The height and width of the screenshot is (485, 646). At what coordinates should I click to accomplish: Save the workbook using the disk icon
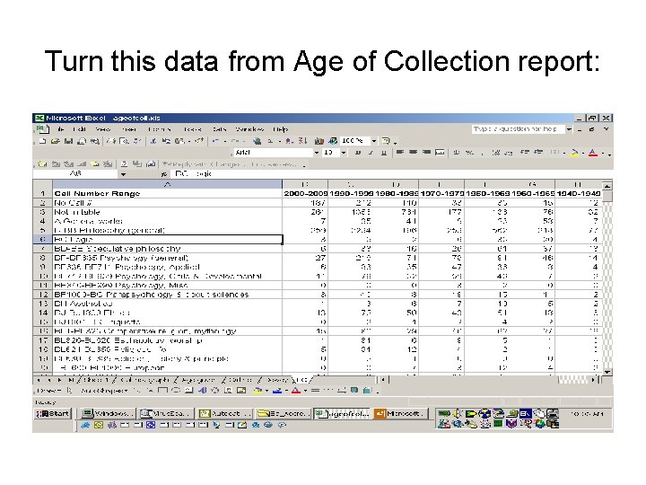pyautogui.click(x=68, y=141)
